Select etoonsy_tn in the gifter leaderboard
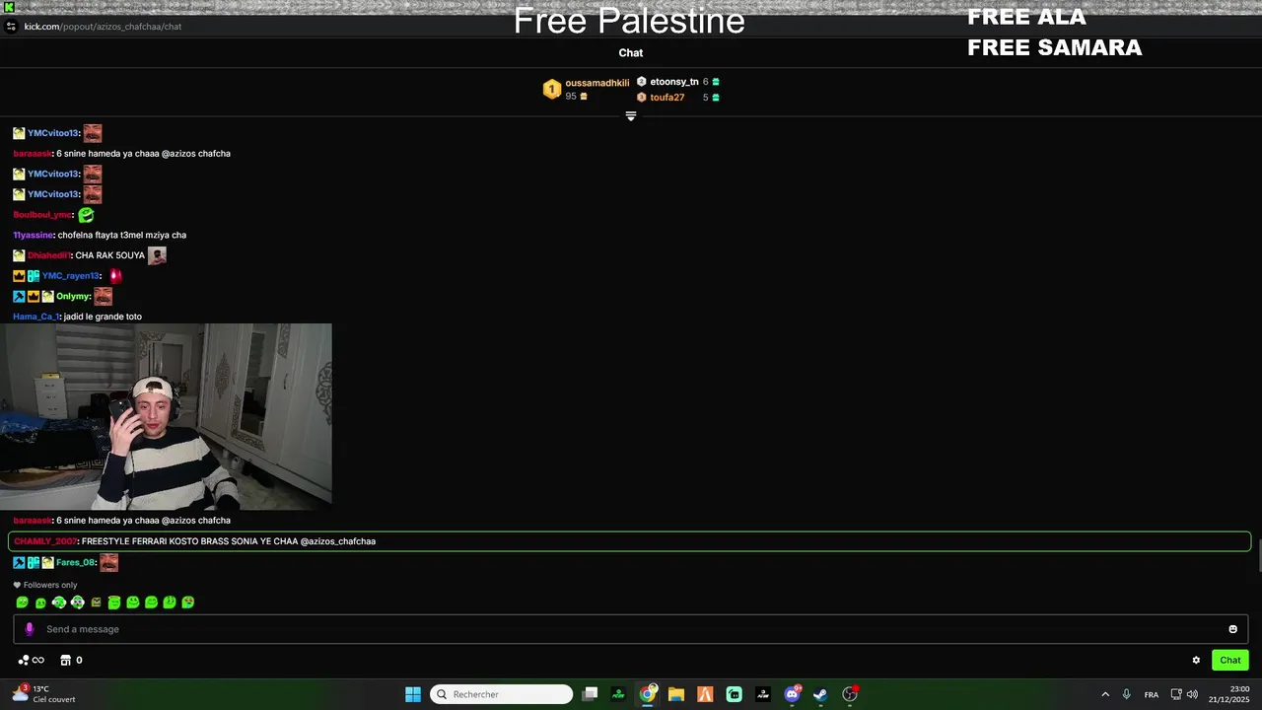 coord(674,82)
